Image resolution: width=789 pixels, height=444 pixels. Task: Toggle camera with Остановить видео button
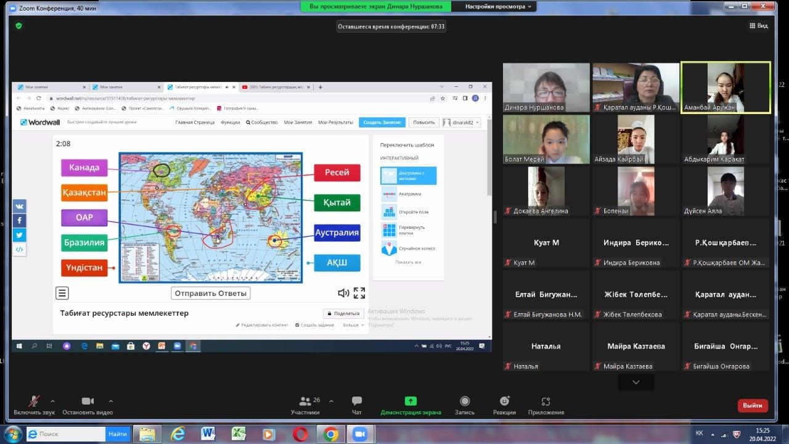pyautogui.click(x=88, y=401)
